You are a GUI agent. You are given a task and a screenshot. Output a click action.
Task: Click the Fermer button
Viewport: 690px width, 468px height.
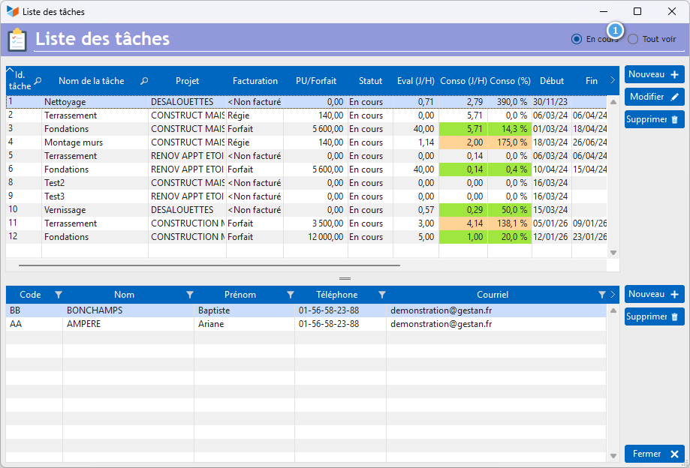(655, 454)
